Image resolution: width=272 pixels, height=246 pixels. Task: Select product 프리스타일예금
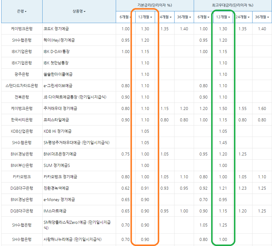[x=56, y=120]
